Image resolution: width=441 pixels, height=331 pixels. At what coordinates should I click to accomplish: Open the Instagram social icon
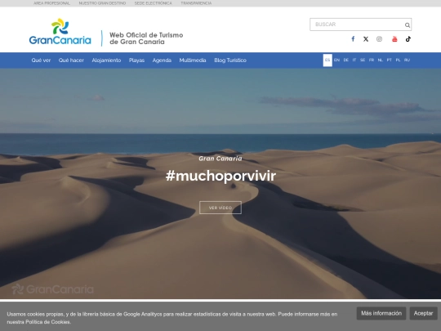[379, 39]
